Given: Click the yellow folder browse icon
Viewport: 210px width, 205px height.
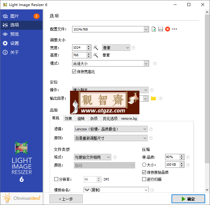Looking at the screenshot, I should [153, 98].
